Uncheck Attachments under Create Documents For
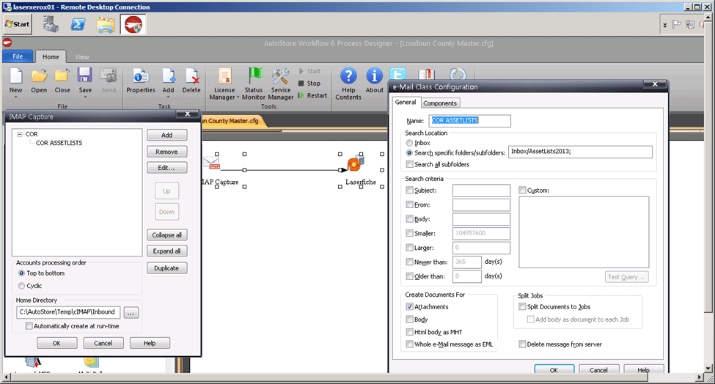The image size is (715, 384). coord(409,307)
